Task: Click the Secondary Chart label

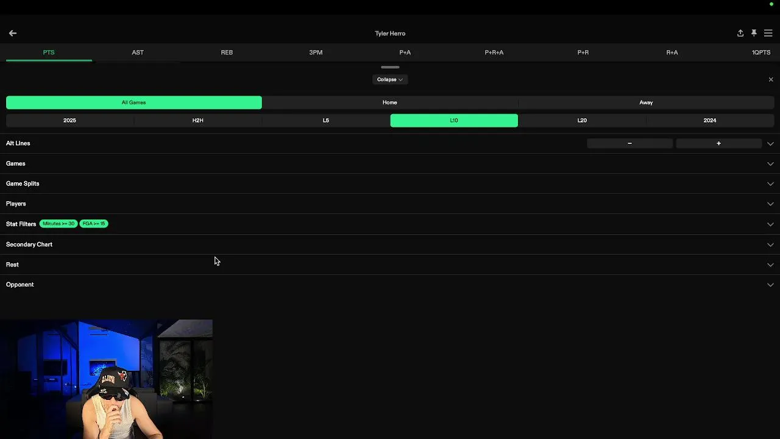Action: point(29,244)
